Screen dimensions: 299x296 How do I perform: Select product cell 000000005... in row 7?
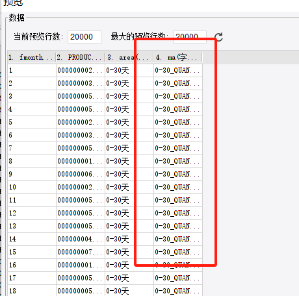pos(81,148)
